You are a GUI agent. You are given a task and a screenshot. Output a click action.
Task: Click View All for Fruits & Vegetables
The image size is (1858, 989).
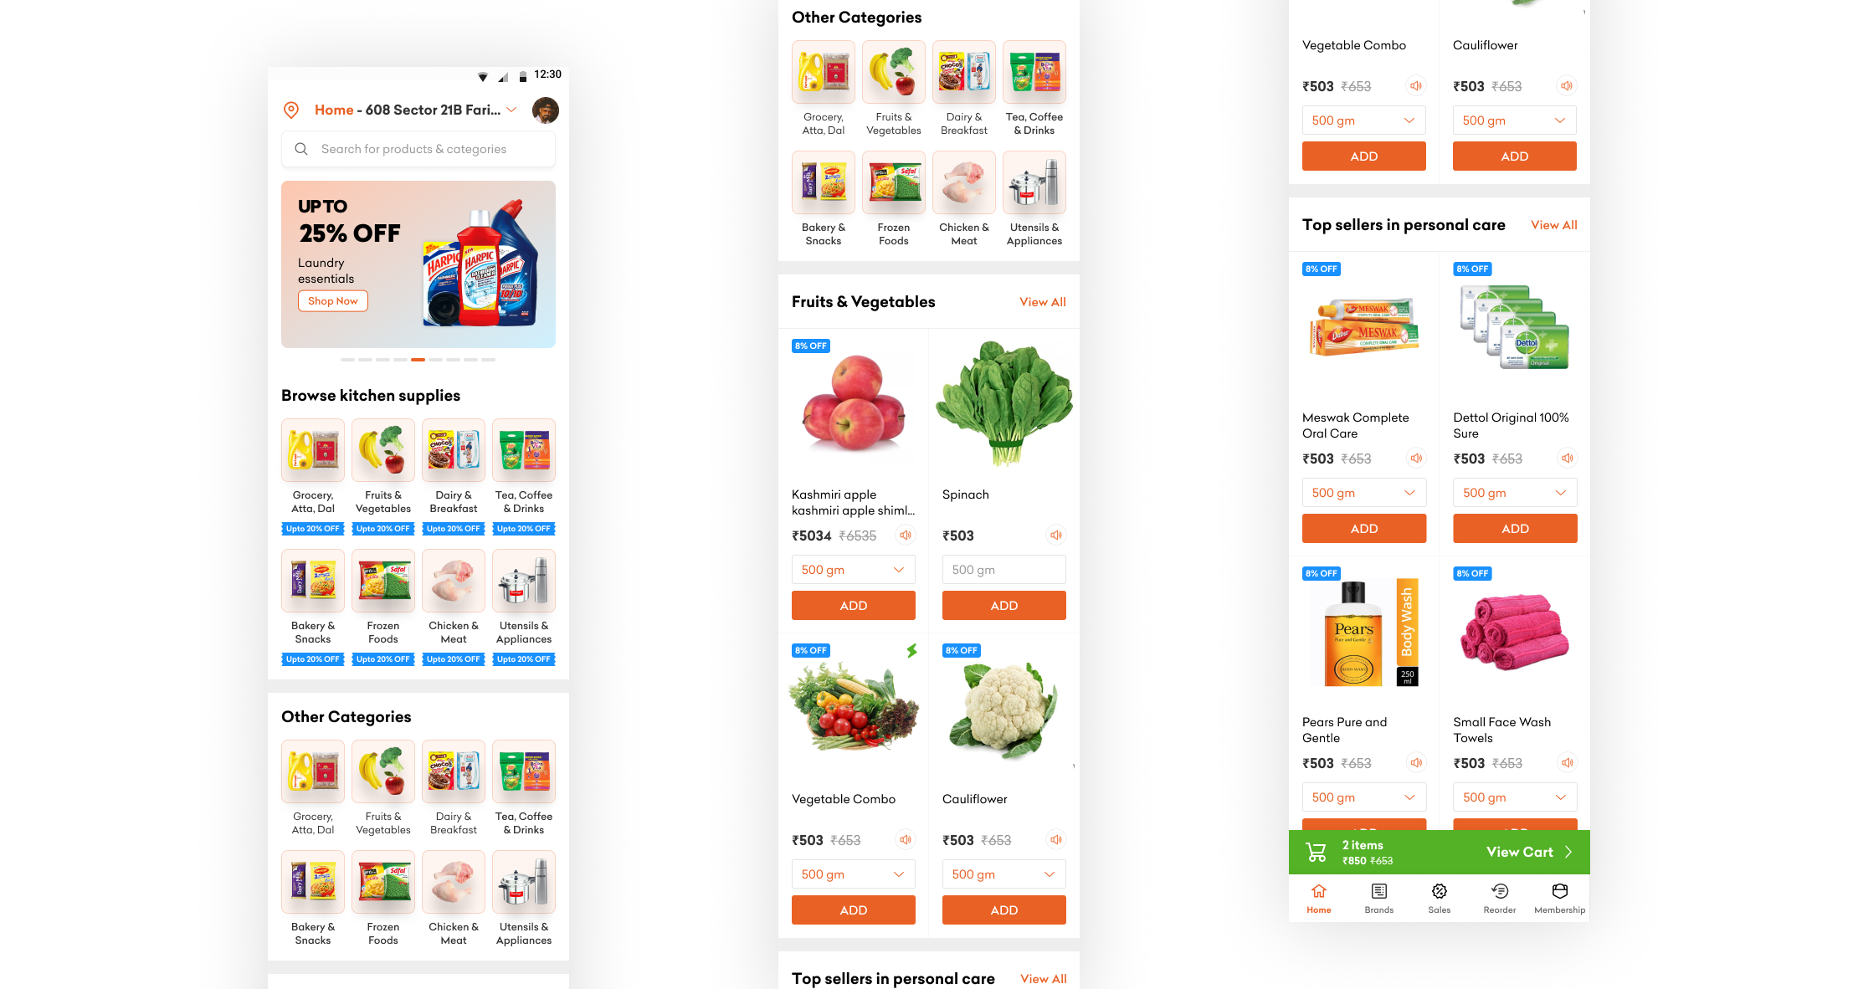(x=1043, y=302)
